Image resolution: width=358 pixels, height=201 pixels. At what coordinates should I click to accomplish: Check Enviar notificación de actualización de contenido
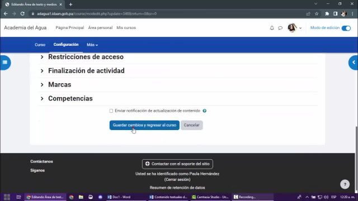pos(111,111)
